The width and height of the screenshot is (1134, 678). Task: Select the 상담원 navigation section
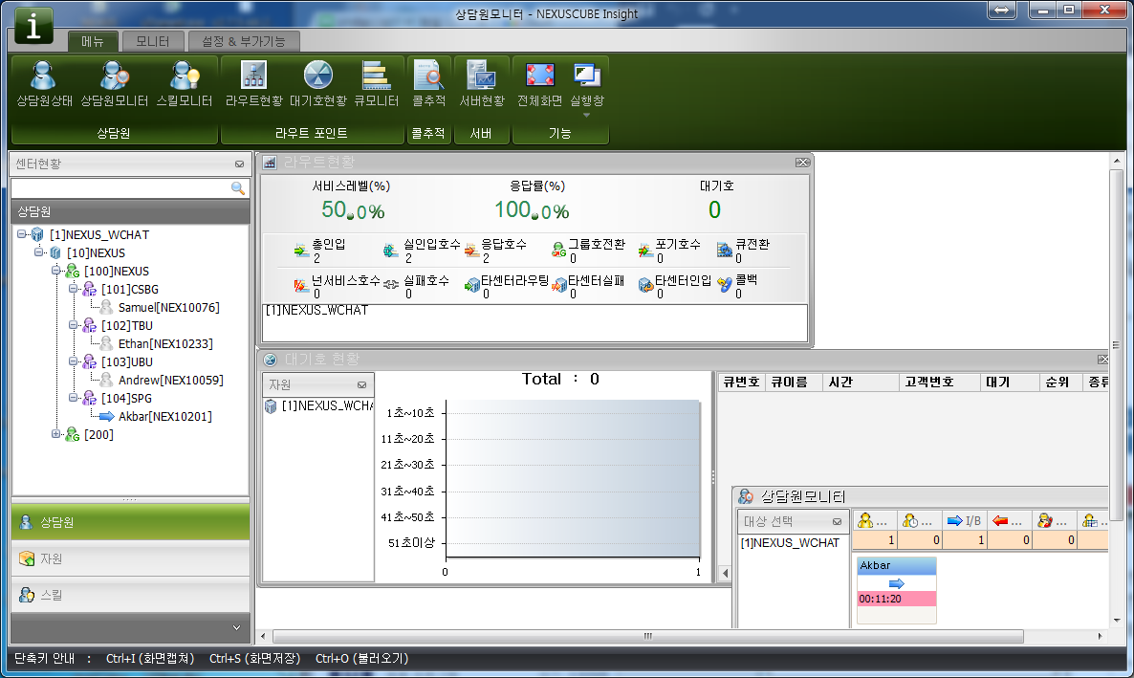(130, 522)
